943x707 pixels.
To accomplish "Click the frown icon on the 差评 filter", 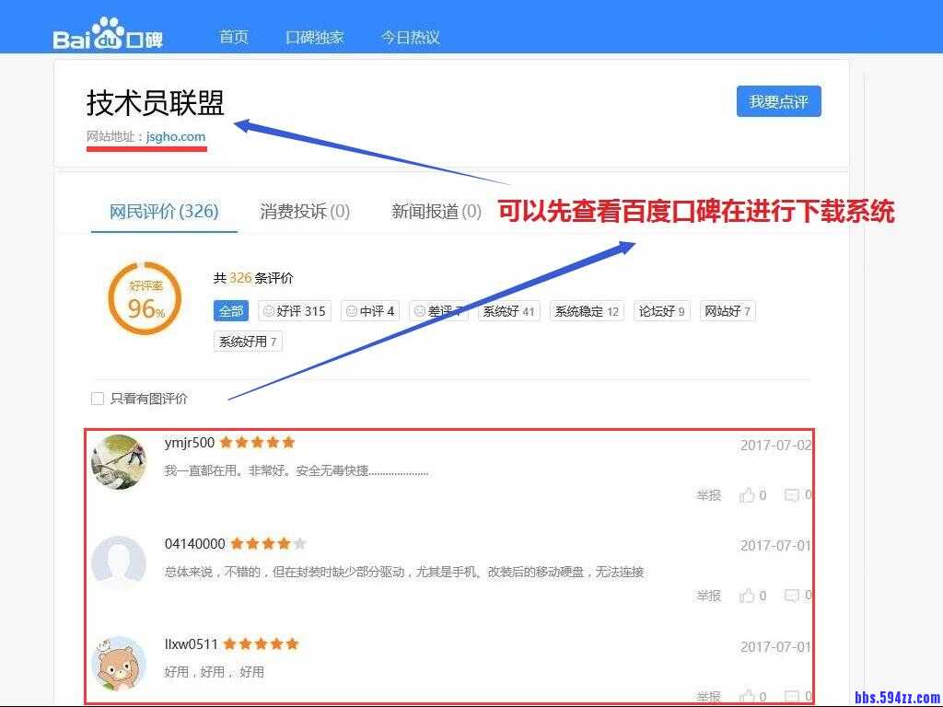I will coord(419,311).
